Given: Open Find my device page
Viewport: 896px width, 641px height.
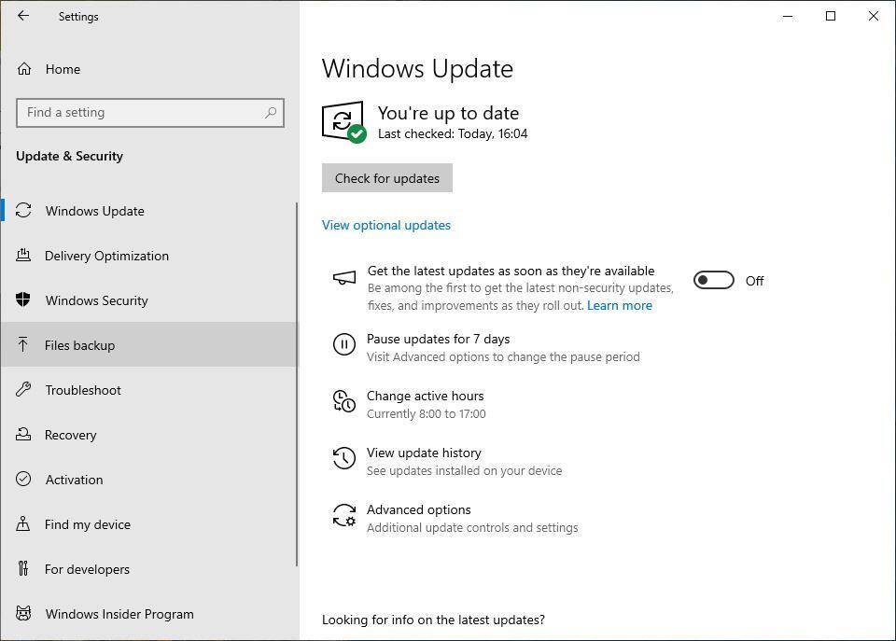Looking at the screenshot, I should 148,524.
